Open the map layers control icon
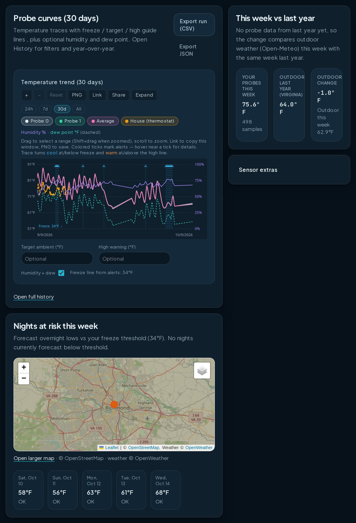This screenshot has width=356, height=523. [202, 370]
